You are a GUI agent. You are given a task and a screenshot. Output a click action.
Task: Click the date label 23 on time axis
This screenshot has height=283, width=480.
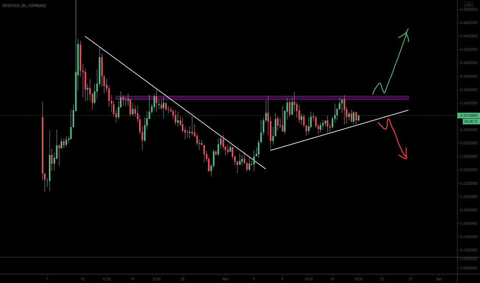(x=382, y=279)
